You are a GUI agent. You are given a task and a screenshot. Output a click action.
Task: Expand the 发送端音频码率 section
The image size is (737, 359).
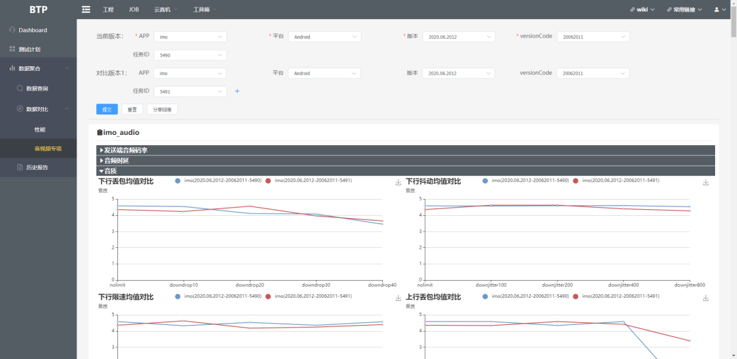tap(405, 150)
